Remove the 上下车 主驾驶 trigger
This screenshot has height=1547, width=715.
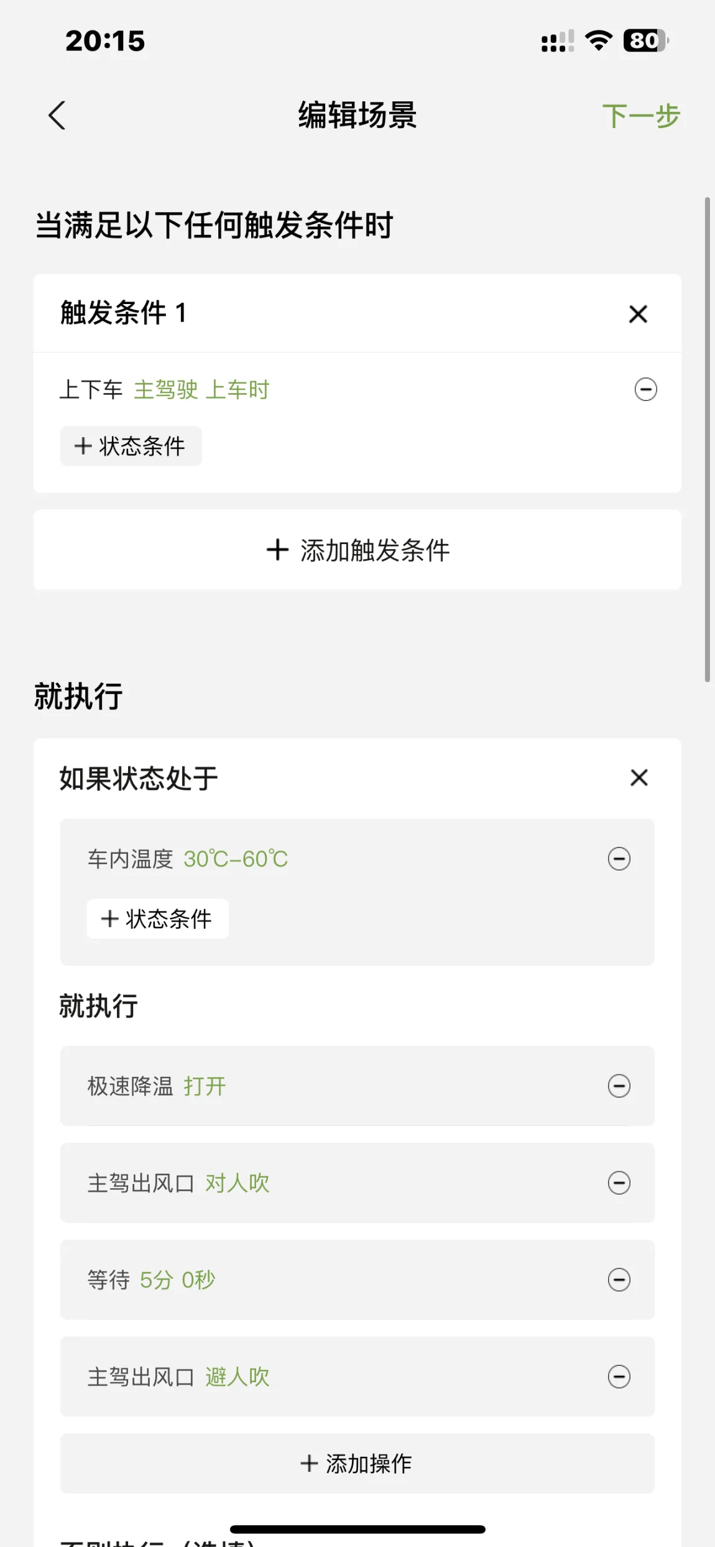645,390
